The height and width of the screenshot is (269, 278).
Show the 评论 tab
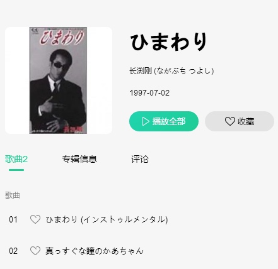click(x=140, y=159)
